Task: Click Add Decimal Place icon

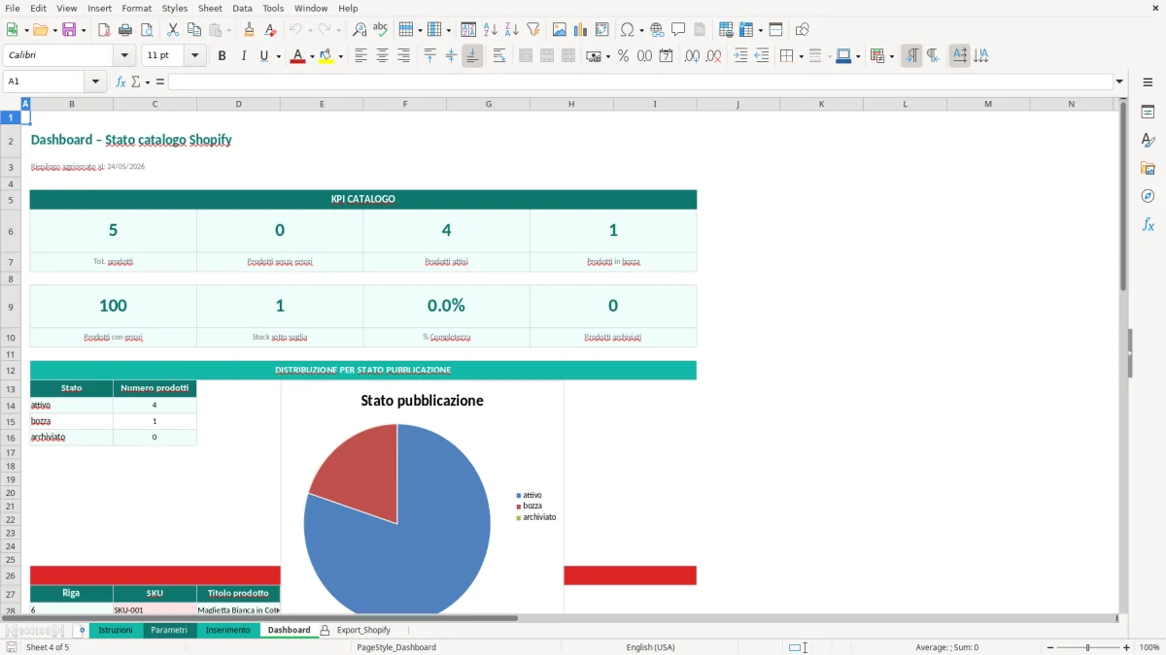Action: [x=692, y=56]
